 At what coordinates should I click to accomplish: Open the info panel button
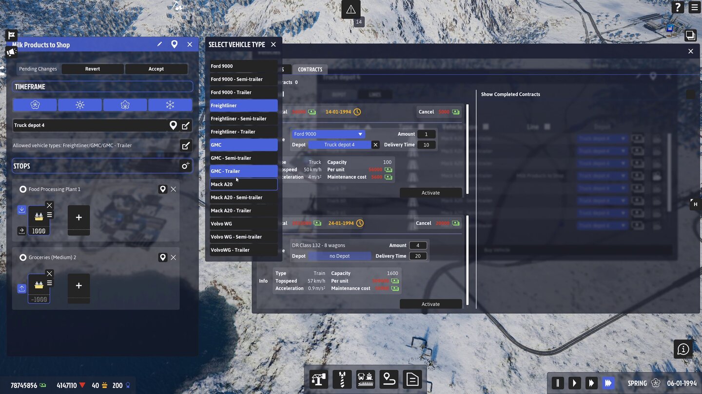click(683, 349)
